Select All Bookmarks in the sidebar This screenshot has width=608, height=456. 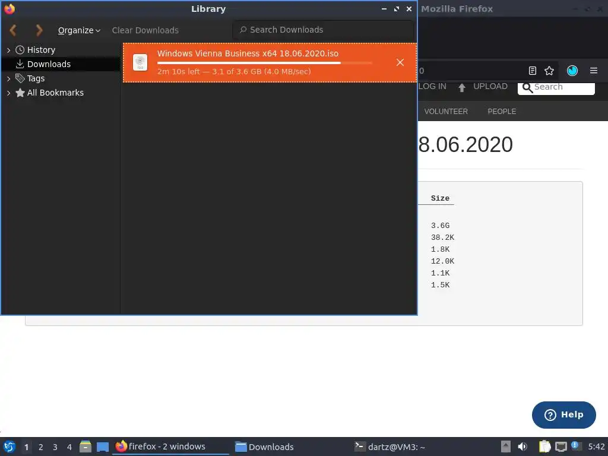click(55, 93)
